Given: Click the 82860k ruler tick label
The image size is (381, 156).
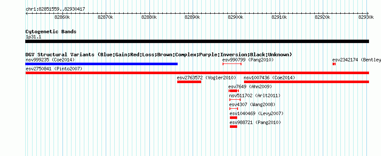Looking at the screenshot, I should pos(62,17).
